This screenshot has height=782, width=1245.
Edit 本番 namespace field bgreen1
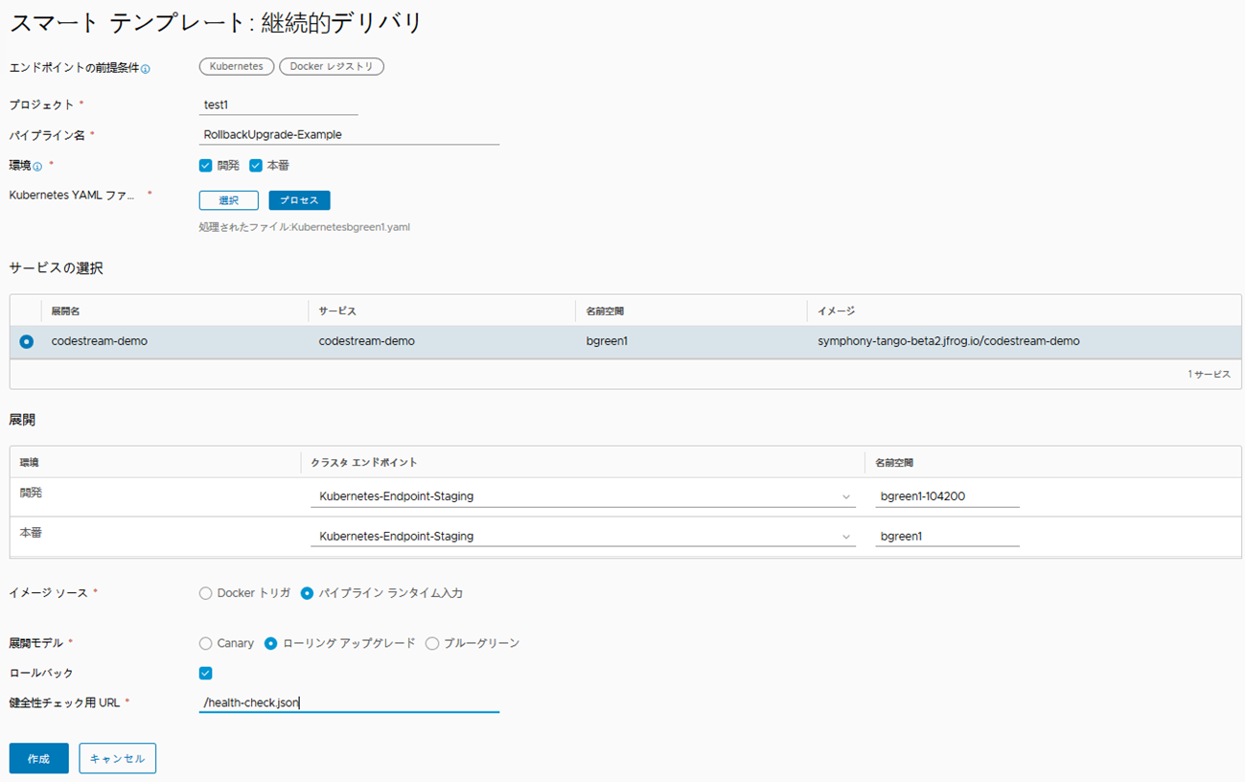click(947, 537)
